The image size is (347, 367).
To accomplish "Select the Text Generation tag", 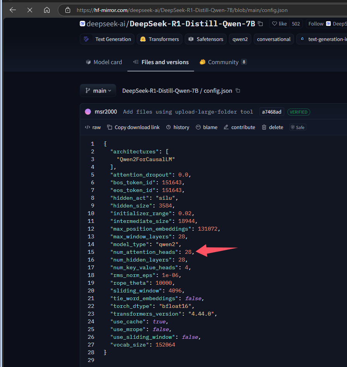I will (107, 39).
